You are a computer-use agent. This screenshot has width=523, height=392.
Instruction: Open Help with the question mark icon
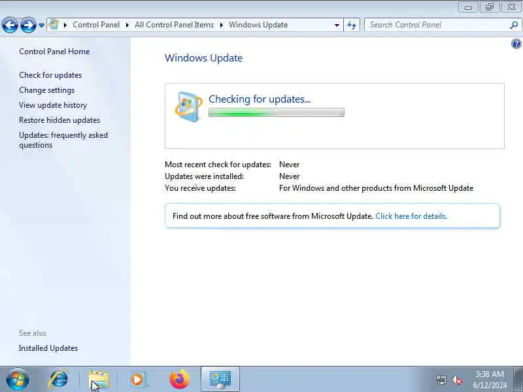tap(516, 44)
